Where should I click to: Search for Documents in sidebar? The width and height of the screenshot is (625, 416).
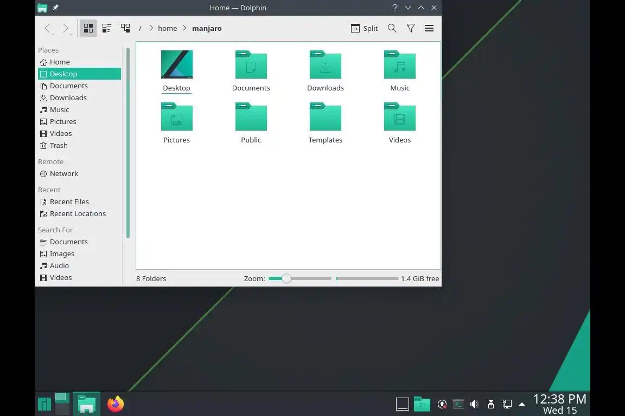pyautogui.click(x=79, y=242)
